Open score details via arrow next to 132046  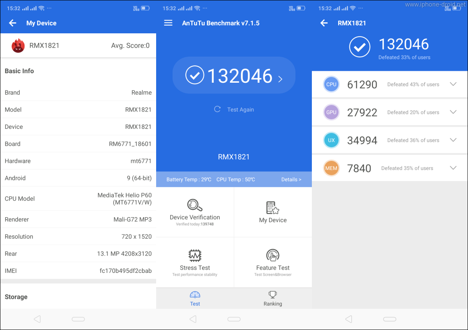[x=280, y=79]
